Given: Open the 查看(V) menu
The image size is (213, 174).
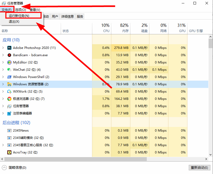Looking at the screenshot, I should tap(35, 10).
